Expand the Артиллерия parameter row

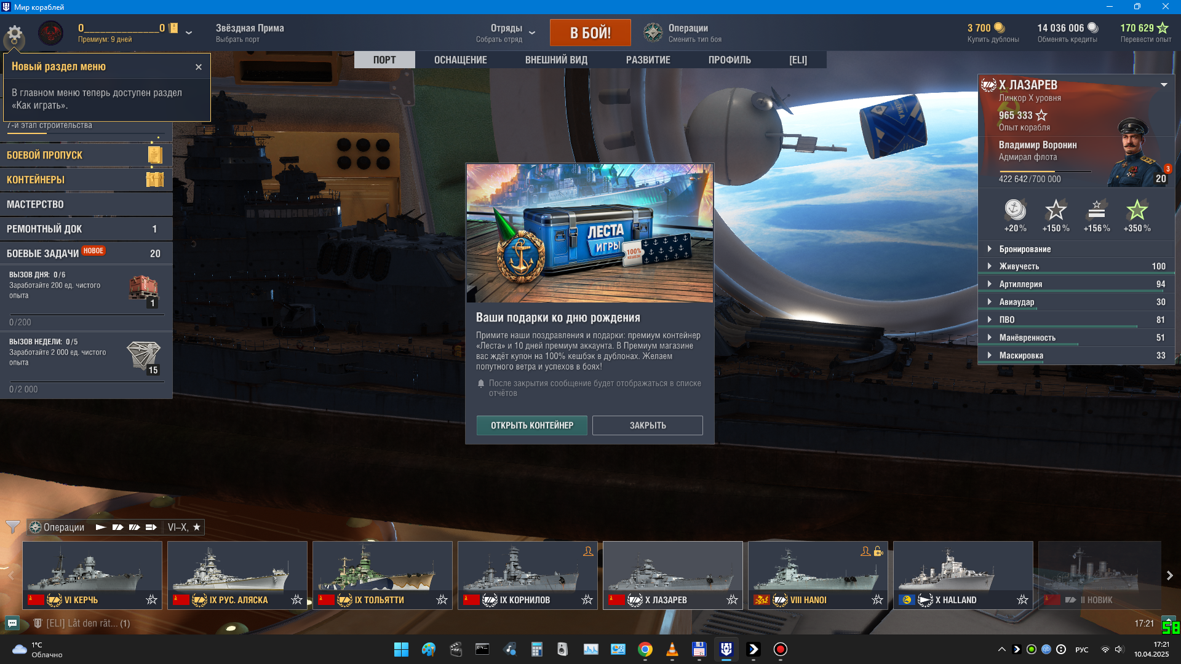point(1076,284)
